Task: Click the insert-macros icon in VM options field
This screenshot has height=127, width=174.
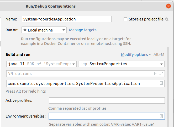Action: [156, 74]
